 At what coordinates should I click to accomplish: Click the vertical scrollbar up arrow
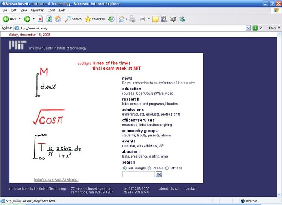[x=279, y=34]
